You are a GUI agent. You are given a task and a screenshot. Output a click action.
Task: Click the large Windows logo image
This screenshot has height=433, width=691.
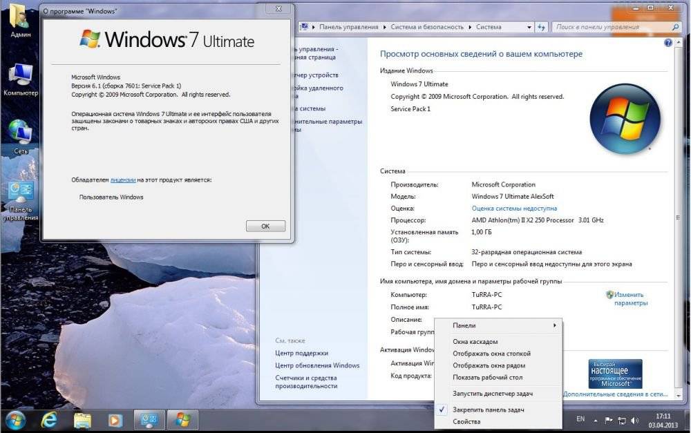pos(625,119)
